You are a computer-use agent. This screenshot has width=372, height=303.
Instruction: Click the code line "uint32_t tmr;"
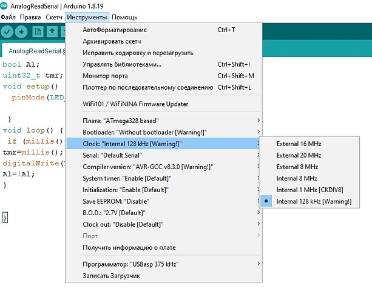(x=33, y=76)
